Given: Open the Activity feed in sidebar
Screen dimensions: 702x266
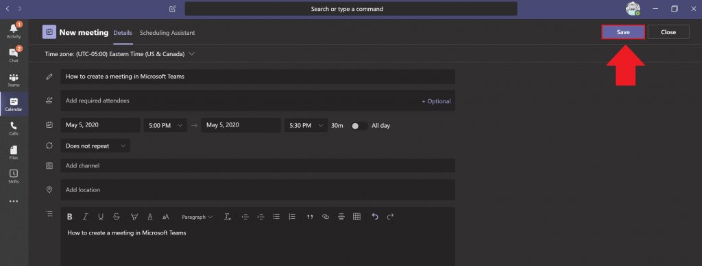Looking at the screenshot, I should point(14,30).
